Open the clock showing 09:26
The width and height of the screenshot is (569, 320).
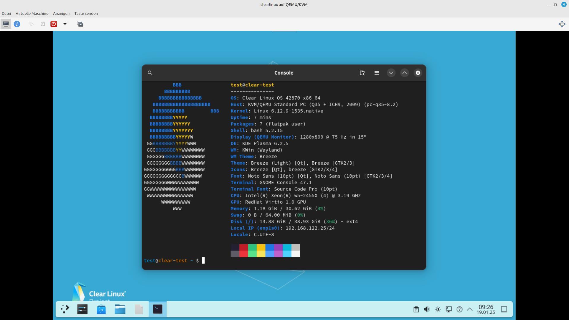(486, 309)
